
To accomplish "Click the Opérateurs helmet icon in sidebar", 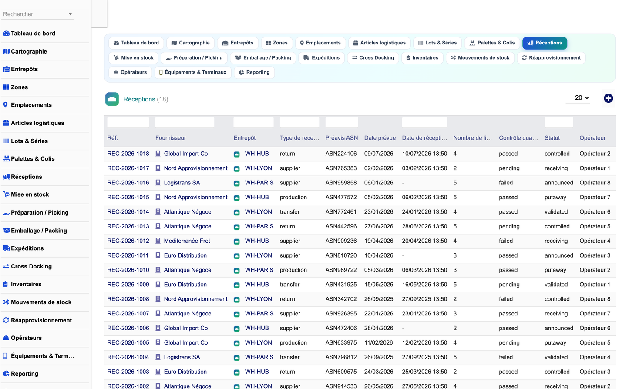I will point(6,338).
